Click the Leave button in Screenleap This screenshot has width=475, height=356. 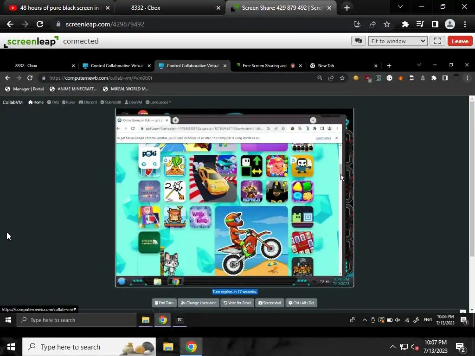[460, 41]
